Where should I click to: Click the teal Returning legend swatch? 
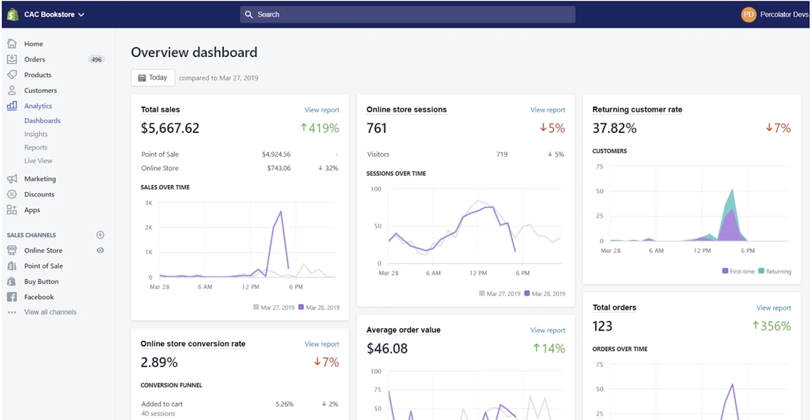pos(761,271)
